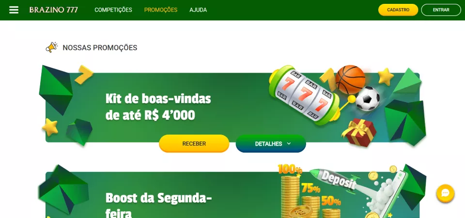Open the live chat bubble icon
Screen dimensions: 465x218
pos(445,193)
